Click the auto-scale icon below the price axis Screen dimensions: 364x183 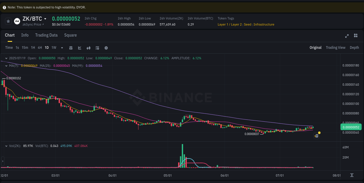tap(351, 175)
